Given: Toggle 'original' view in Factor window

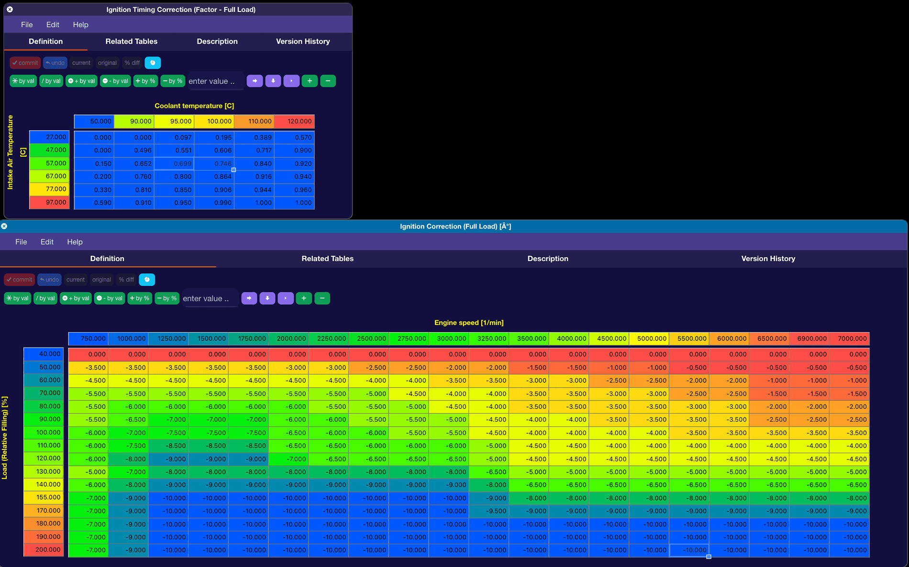Looking at the screenshot, I should click(x=107, y=63).
